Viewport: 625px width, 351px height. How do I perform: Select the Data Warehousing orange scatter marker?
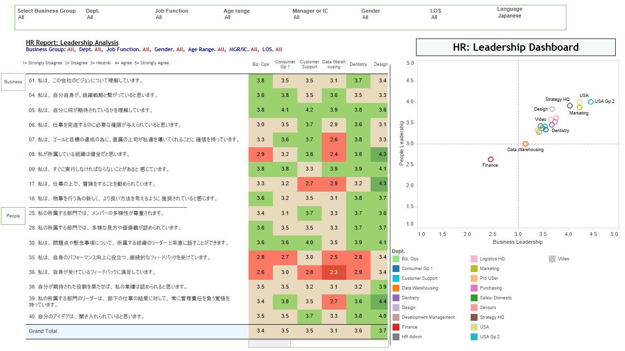pyautogui.click(x=525, y=144)
